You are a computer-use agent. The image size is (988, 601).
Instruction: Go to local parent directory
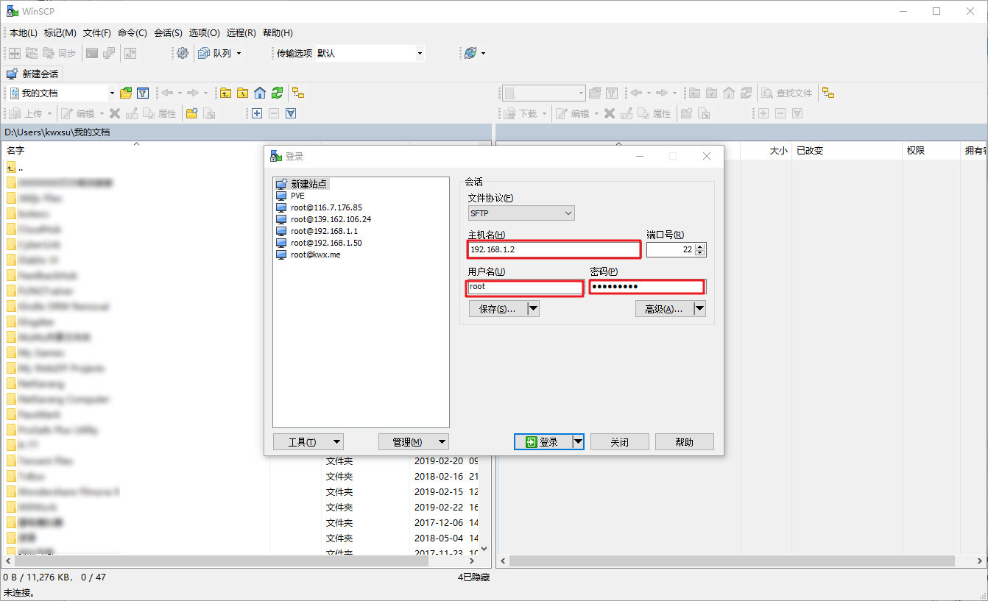click(225, 93)
